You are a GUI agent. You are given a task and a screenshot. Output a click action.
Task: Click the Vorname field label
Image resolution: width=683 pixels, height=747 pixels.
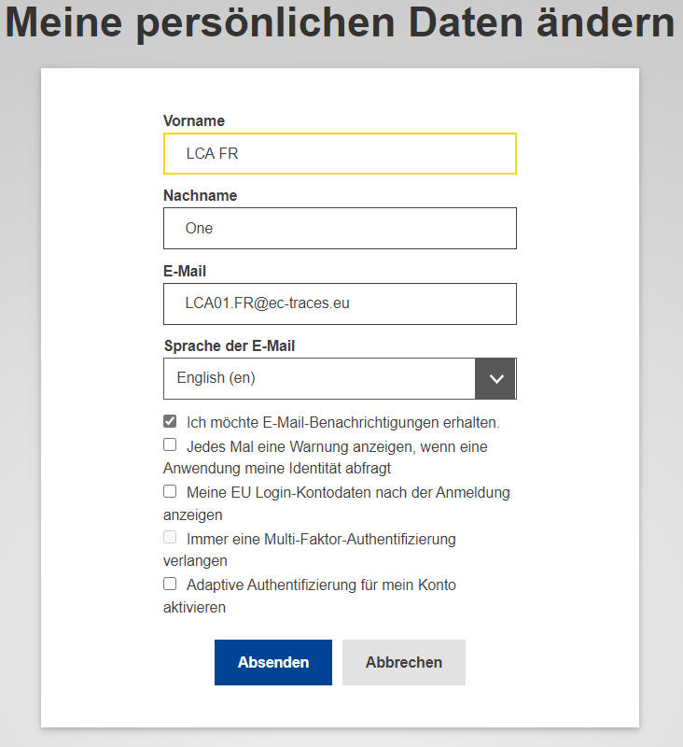point(194,120)
